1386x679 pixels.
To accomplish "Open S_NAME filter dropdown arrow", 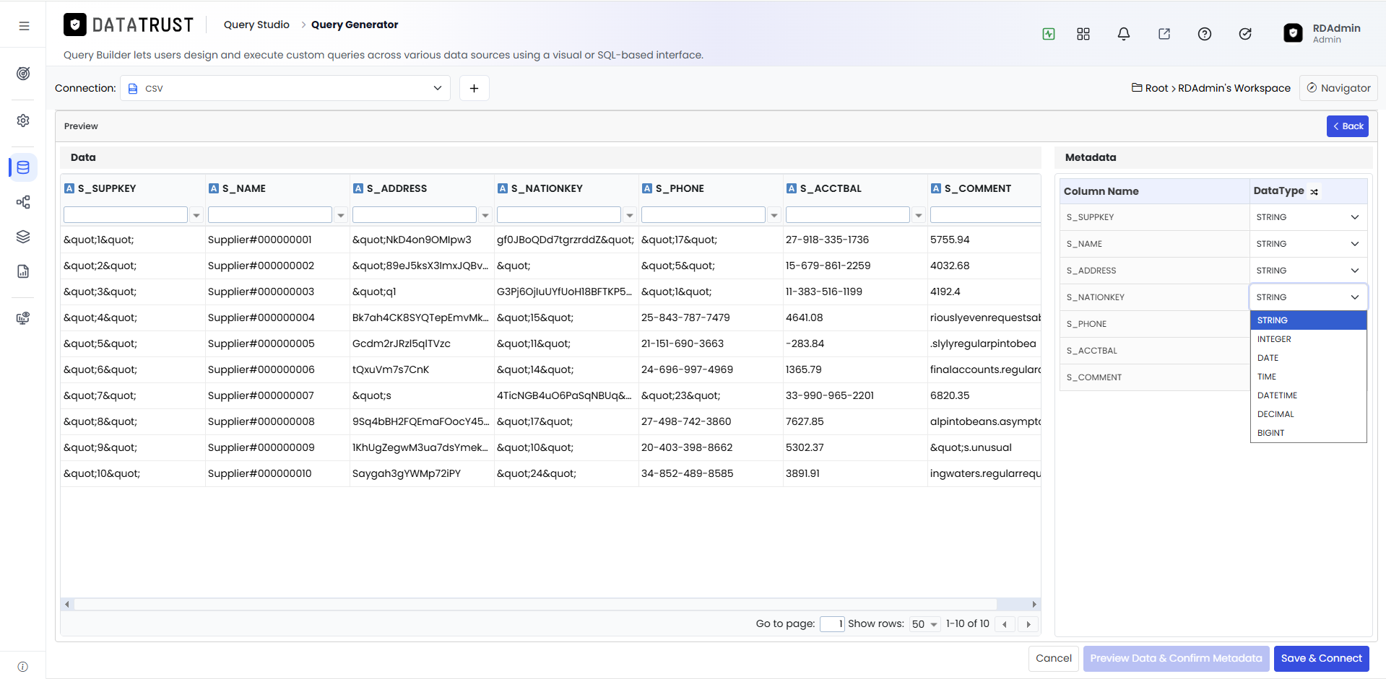I will click(341, 215).
